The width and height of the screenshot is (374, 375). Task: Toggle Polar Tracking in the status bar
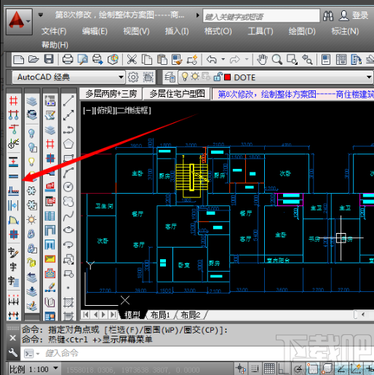(x=298, y=368)
